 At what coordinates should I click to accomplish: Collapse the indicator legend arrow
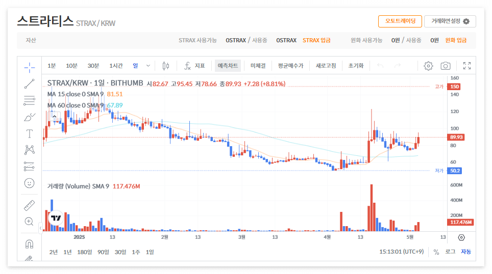[x=54, y=117]
